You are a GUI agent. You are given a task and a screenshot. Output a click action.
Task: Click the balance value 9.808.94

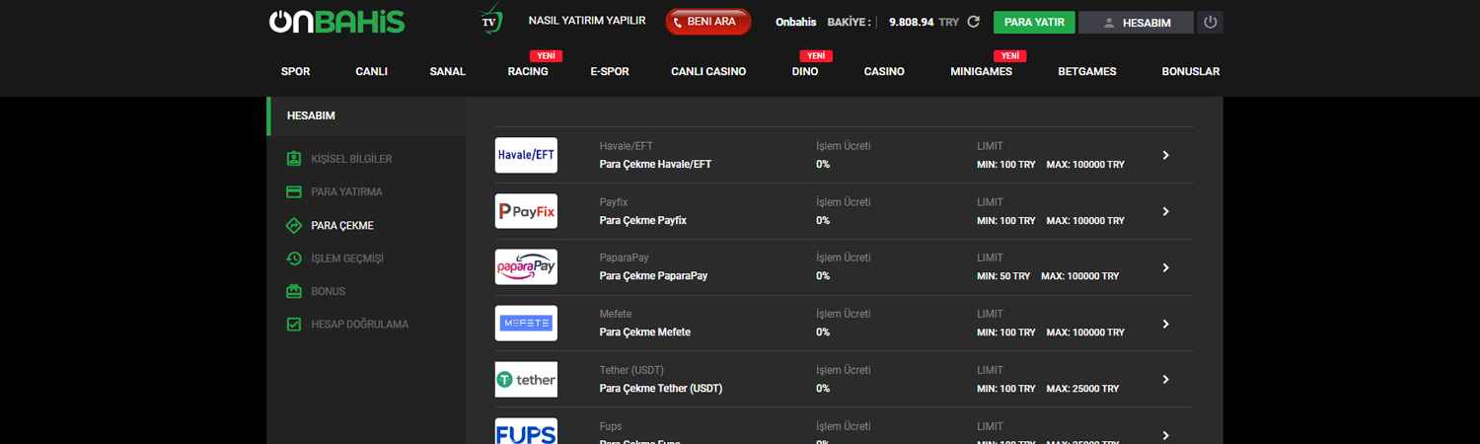pos(911,22)
